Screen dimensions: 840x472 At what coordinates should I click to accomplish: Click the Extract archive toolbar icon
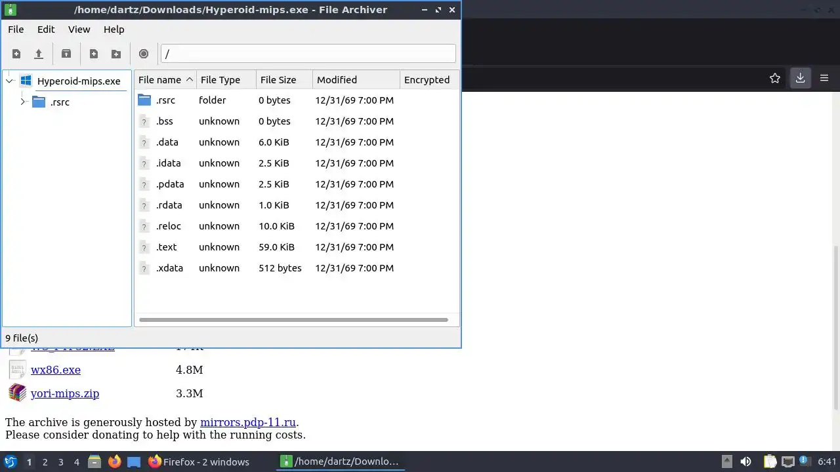66,54
